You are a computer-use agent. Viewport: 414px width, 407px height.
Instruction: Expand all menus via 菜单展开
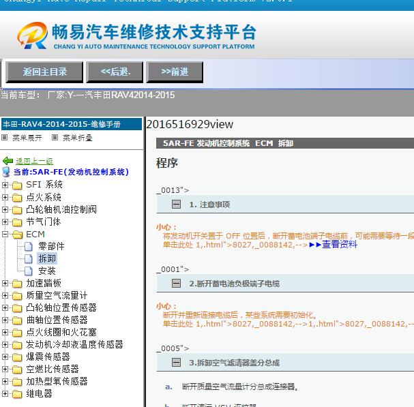(27, 138)
